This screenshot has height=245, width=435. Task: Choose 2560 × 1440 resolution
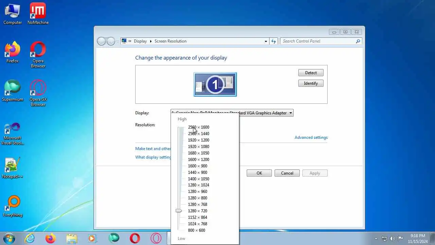(x=198, y=134)
